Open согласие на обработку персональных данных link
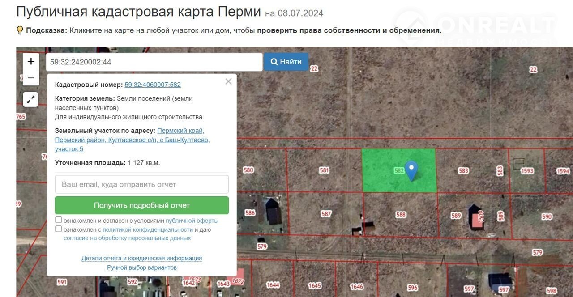This screenshot has width=573, height=297. tap(127, 238)
